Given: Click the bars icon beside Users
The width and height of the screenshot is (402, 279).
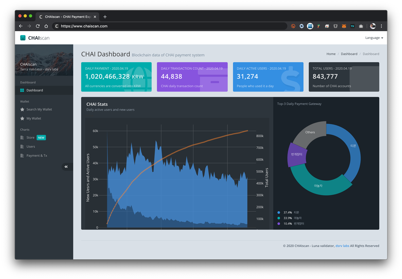Looking at the screenshot, I should pos(22,146).
